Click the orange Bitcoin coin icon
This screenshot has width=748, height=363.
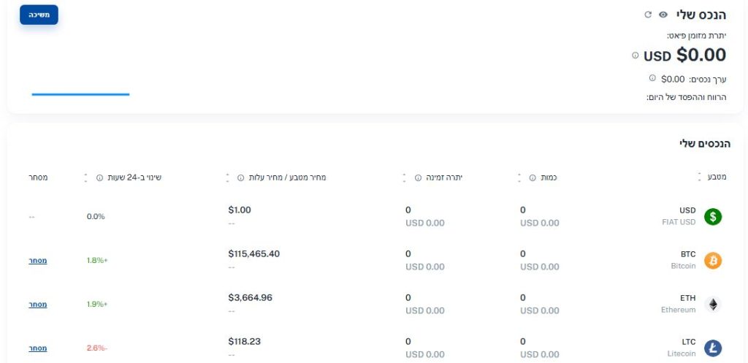(x=713, y=261)
